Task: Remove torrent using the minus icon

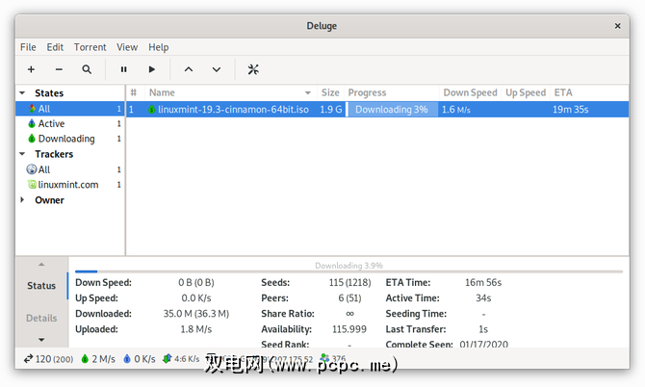Action: (59, 69)
